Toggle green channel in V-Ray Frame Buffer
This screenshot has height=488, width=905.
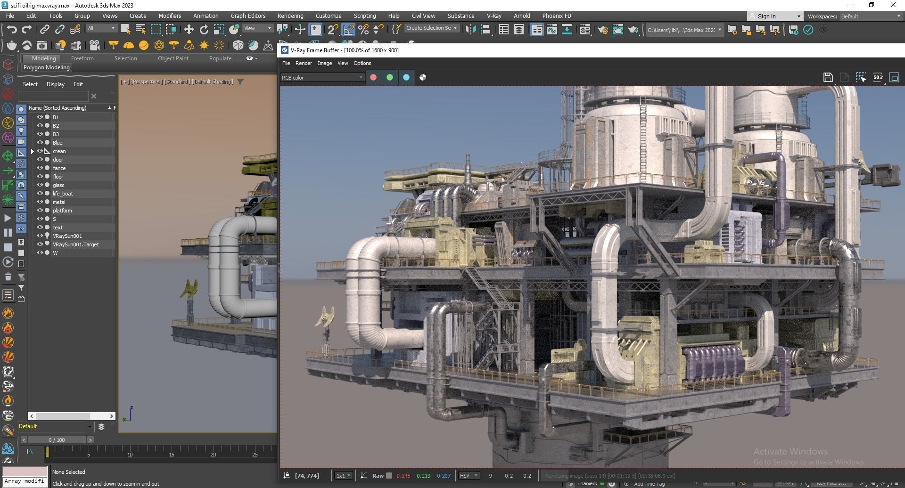tap(390, 77)
